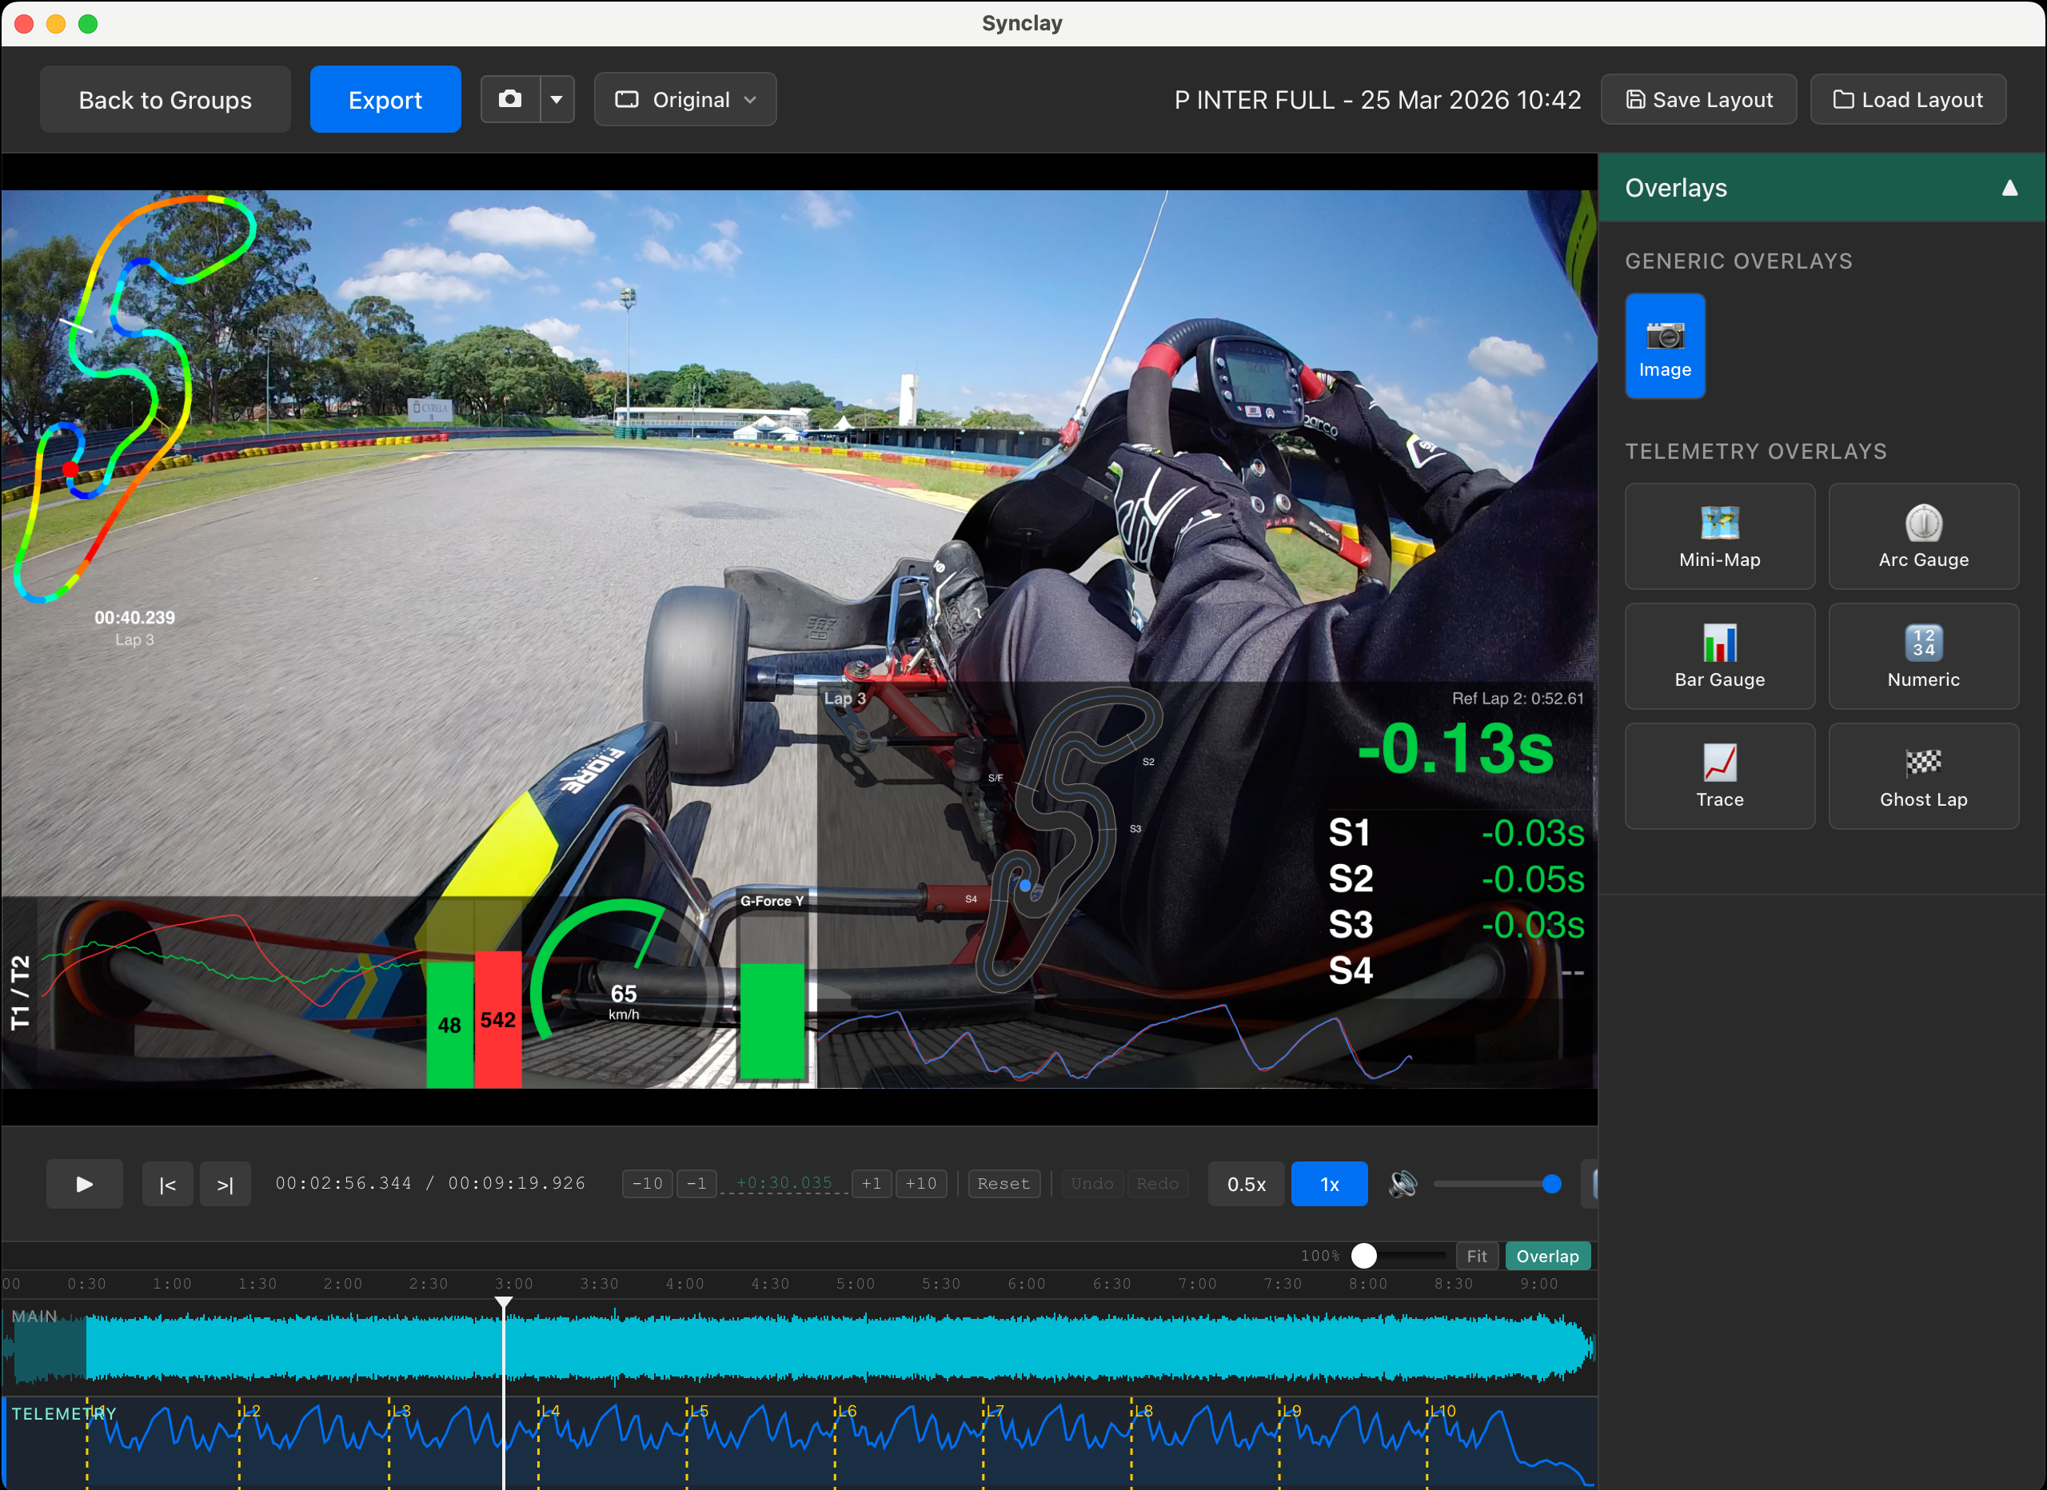Mute audio via the speaker icon
Screen dimensions: 2047x1490
point(1403,1184)
